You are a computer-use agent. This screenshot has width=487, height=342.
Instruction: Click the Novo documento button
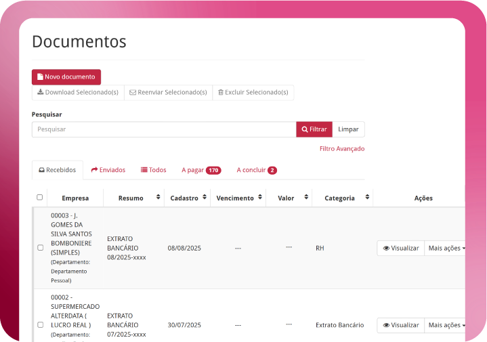[66, 77]
